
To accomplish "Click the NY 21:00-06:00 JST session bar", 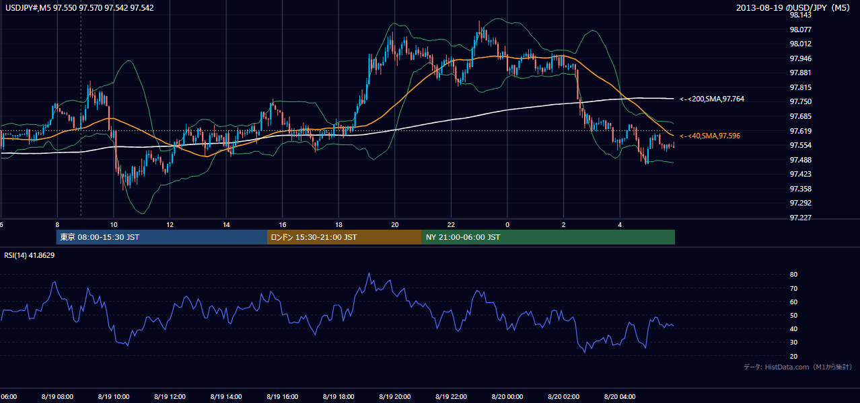I will pyautogui.click(x=548, y=237).
